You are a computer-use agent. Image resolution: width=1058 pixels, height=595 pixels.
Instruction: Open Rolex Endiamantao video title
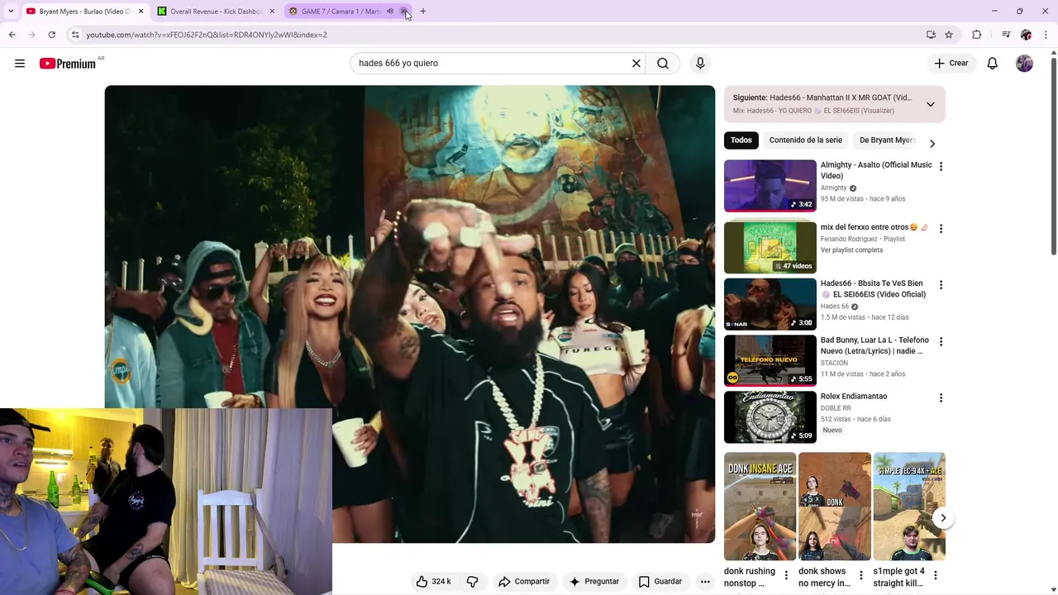[854, 397]
